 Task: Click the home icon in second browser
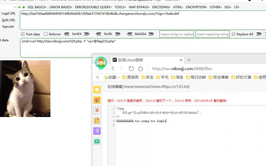pos(140,69)
